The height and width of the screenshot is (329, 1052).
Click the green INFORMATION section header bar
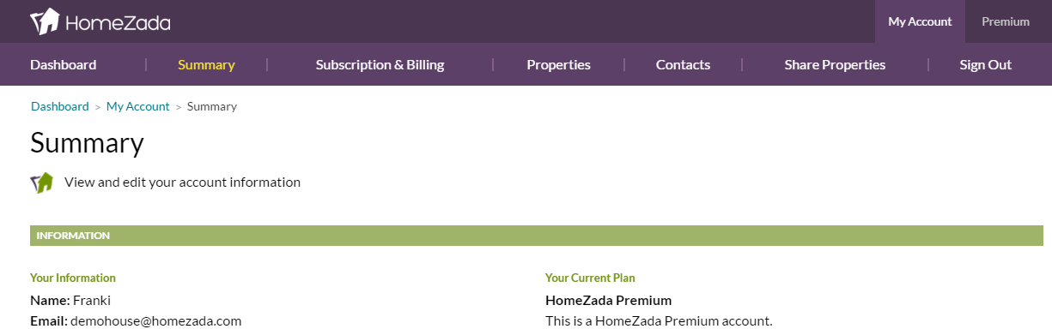(x=537, y=236)
